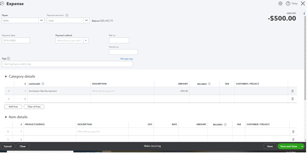Click the Payment method input
Screen dimensions: 307x153
click(x=70, y=41)
